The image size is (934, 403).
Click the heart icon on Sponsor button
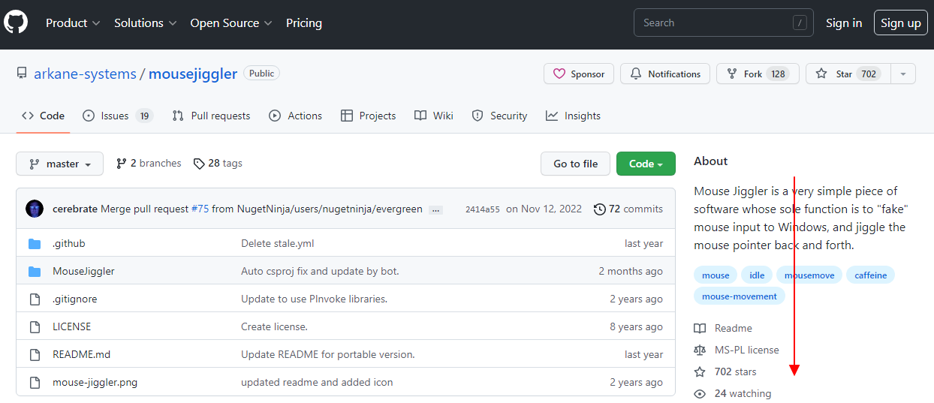point(559,74)
